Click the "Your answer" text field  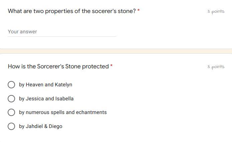click(62, 32)
